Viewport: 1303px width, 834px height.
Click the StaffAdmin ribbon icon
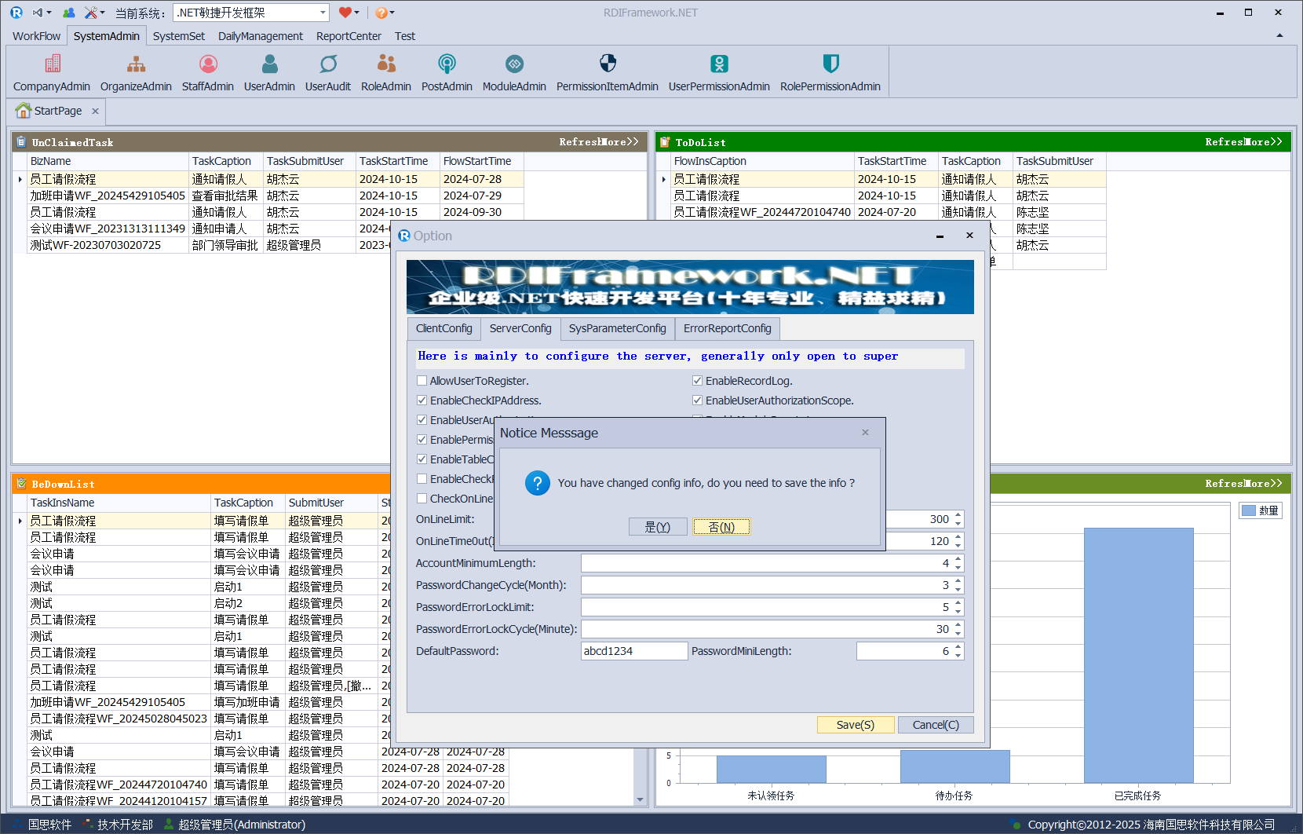[208, 64]
